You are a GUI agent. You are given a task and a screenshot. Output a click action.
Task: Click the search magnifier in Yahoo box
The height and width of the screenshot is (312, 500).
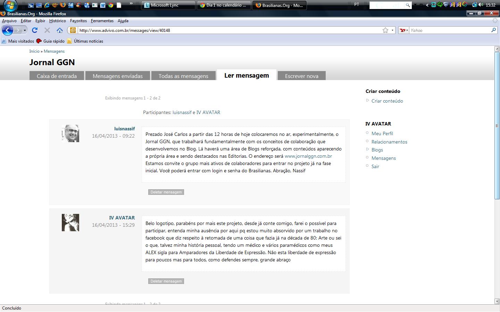point(494,30)
